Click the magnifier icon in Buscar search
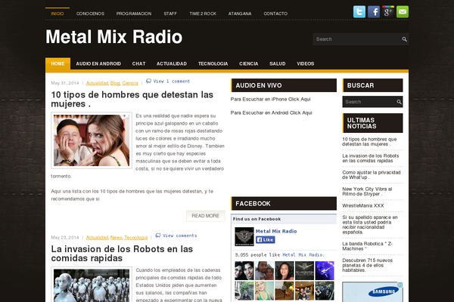 (399, 102)
